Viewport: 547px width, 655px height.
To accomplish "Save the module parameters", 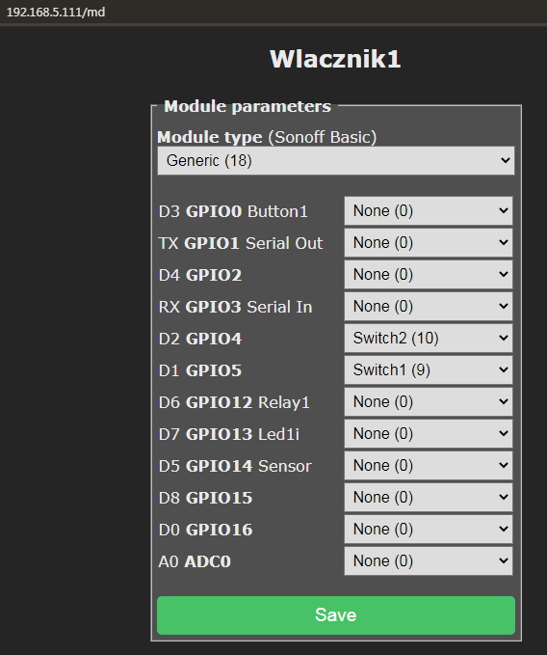I will point(336,615).
